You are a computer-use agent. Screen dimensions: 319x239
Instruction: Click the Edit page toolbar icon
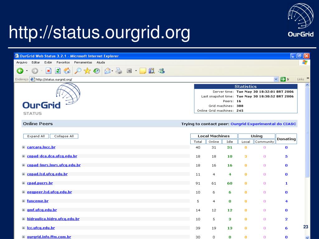tap(129, 71)
